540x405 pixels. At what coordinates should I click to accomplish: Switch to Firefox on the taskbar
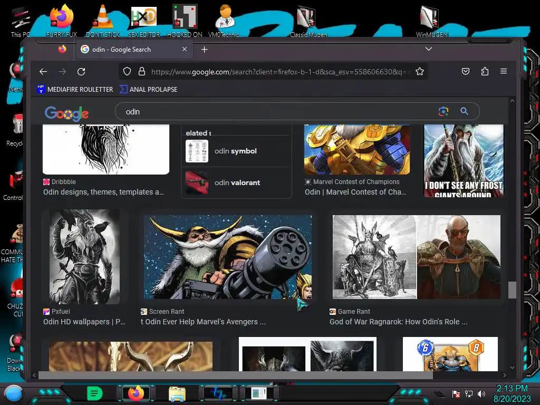(136, 393)
